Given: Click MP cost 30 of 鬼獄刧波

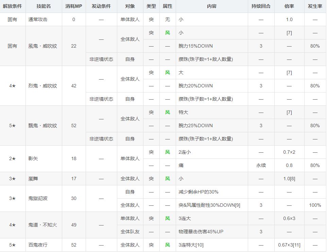Looking at the screenshot, I should click(74, 198).
